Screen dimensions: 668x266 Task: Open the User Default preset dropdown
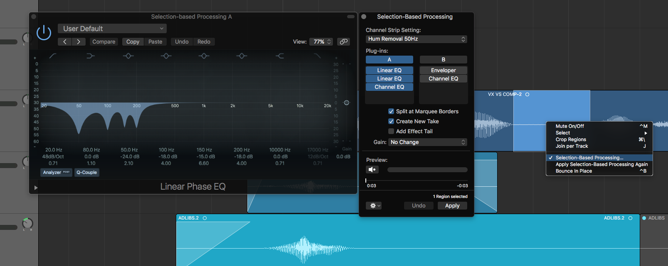coord(112,29)
